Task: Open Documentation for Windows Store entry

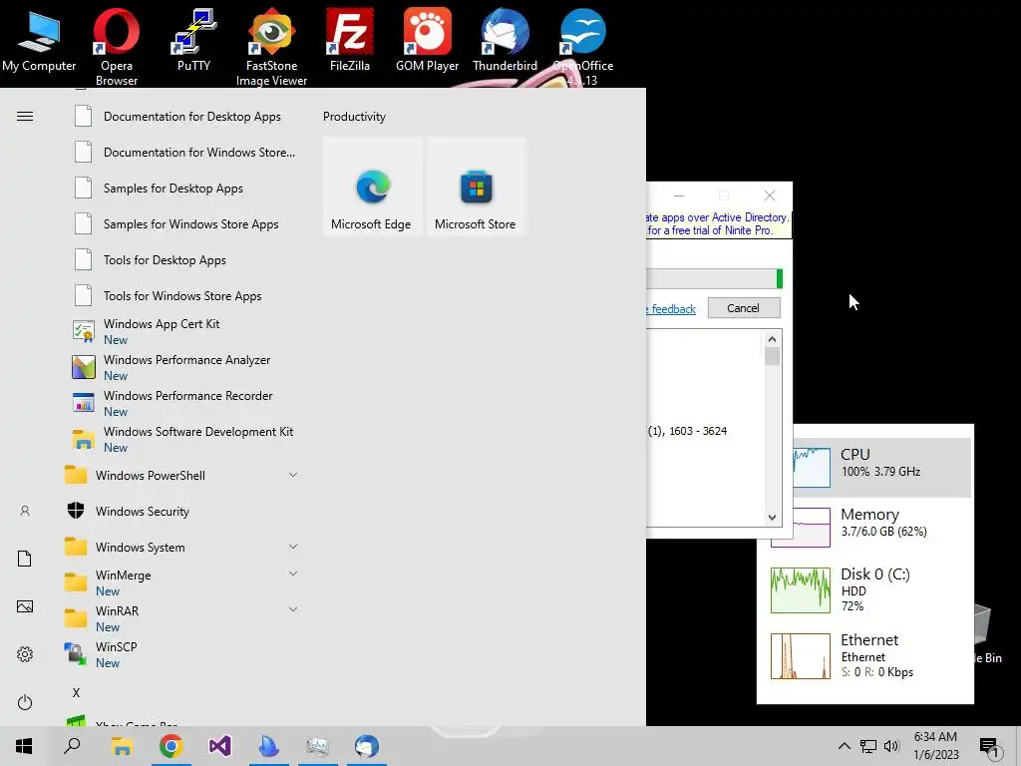Action: [x=182, y=153]
